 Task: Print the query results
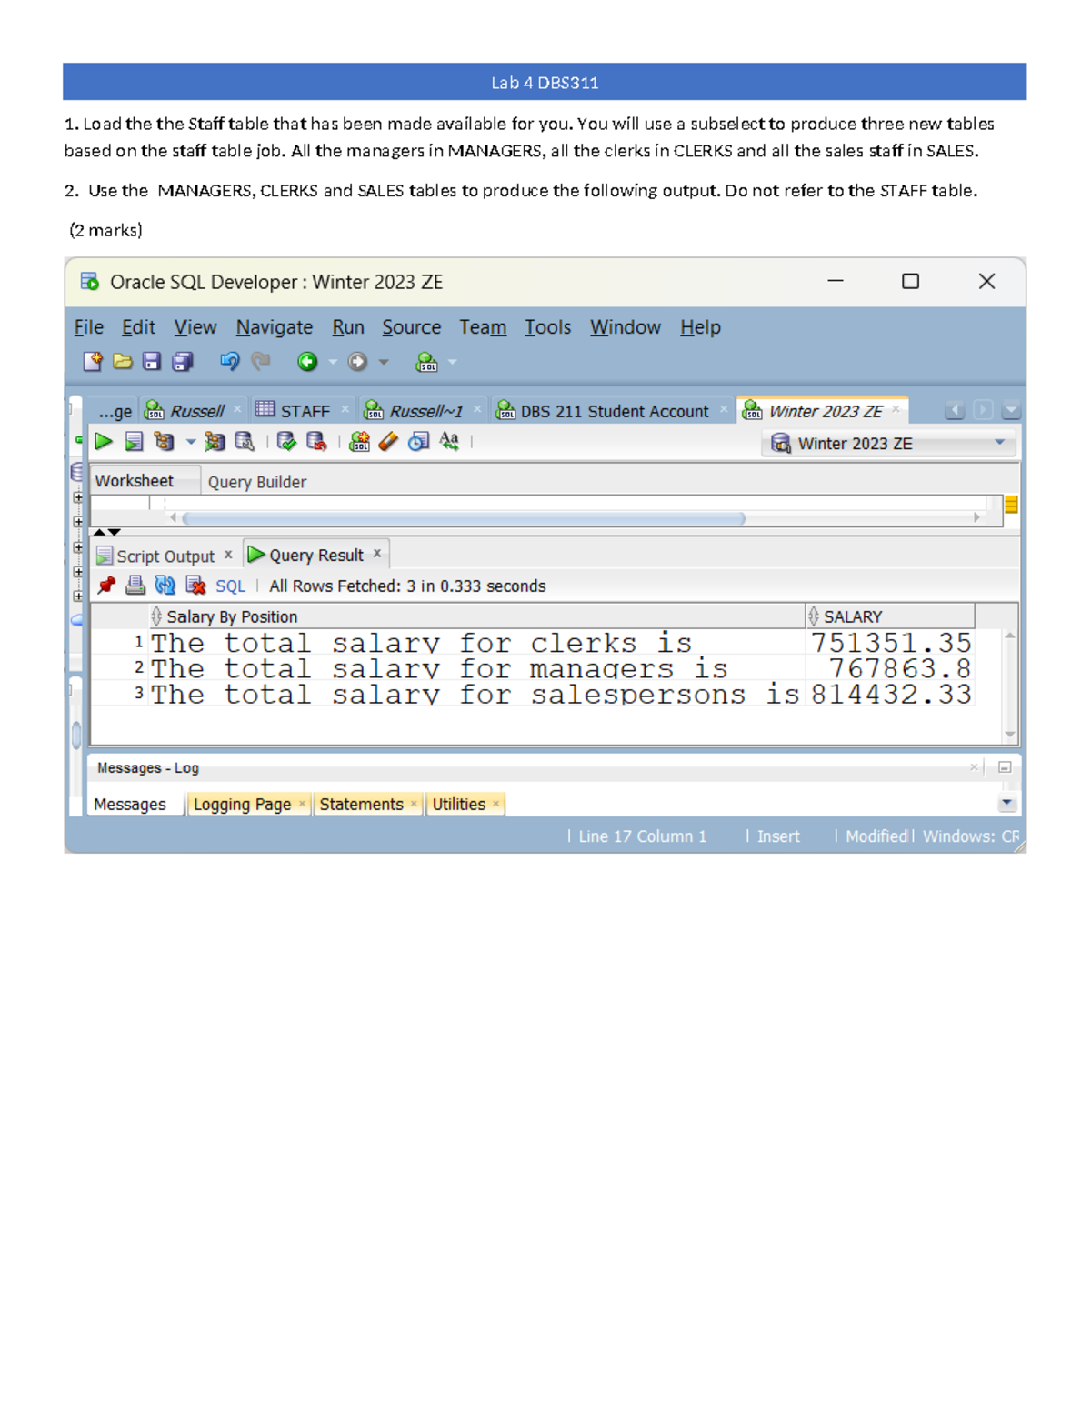pyautogui.click(x=135, y=586)
